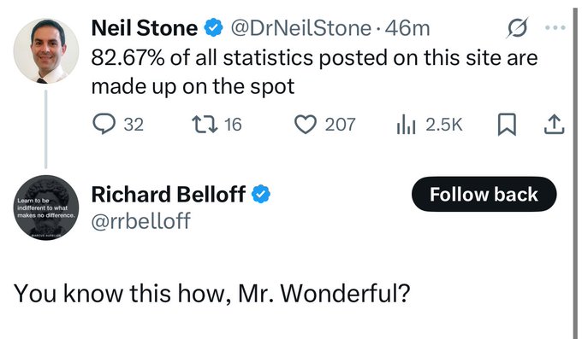582x339 pixels.
Task: Click the Grok slashed-circle icon
Action: coord(517,27)
